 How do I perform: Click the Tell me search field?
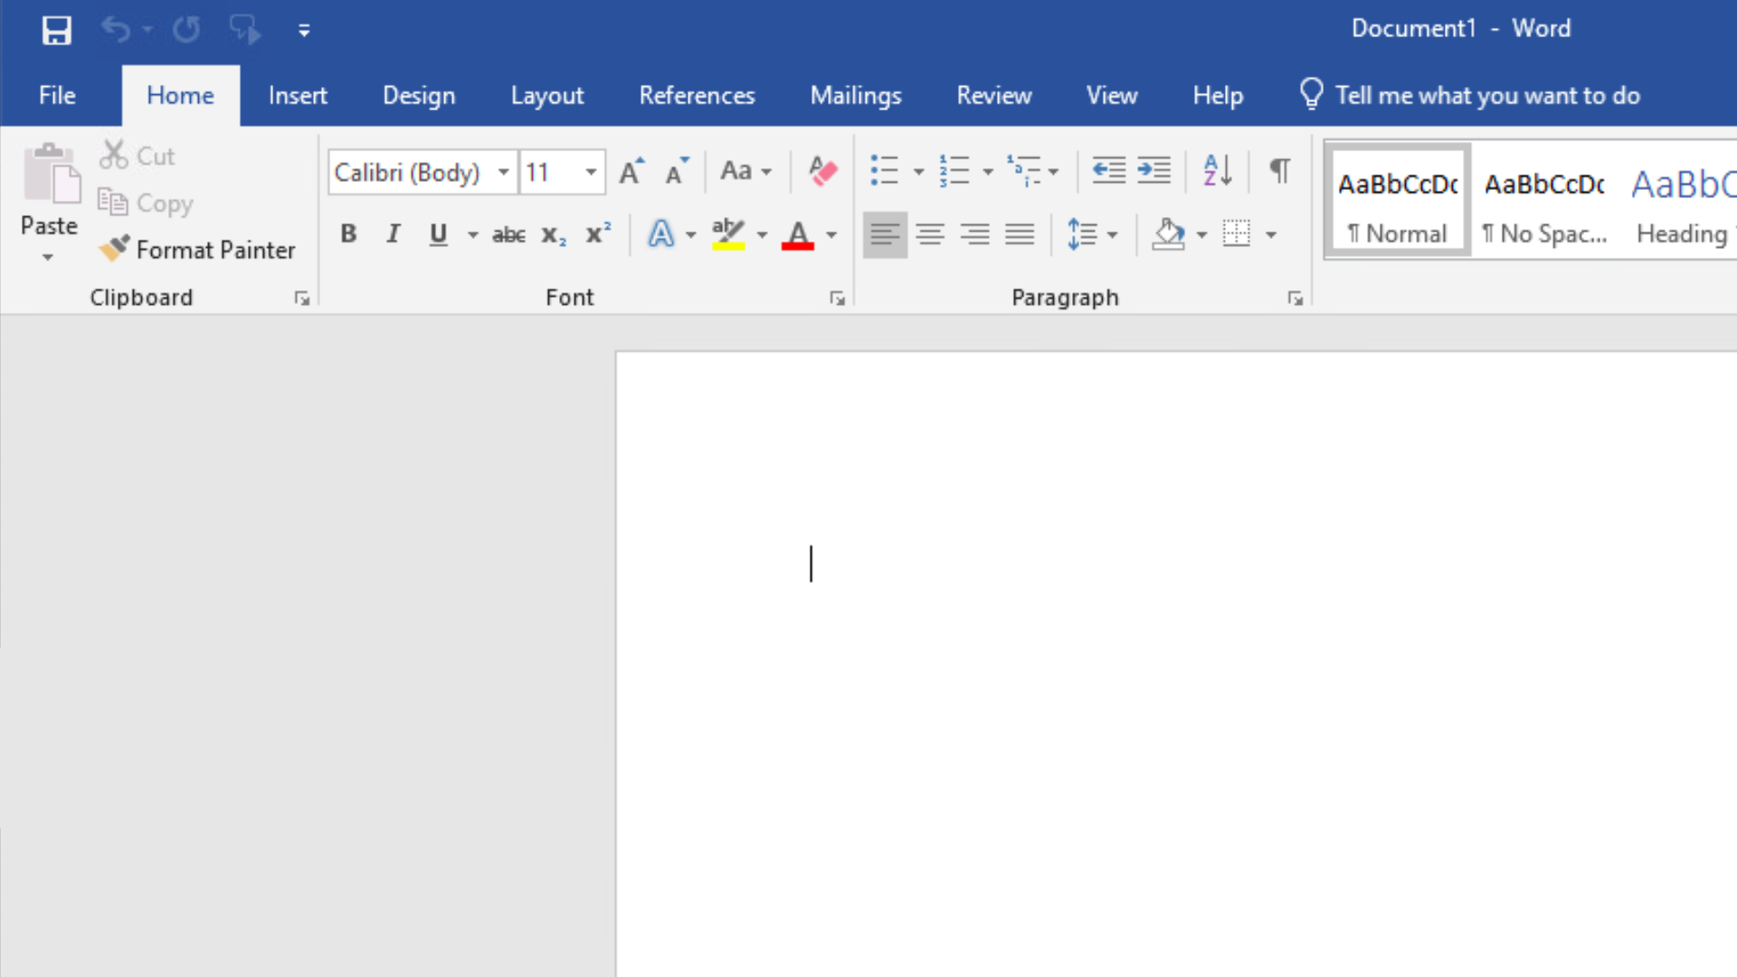pos(1486,96)
